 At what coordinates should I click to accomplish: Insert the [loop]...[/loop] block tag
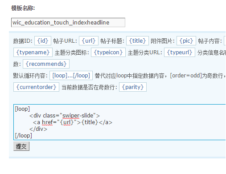[71, 75]
